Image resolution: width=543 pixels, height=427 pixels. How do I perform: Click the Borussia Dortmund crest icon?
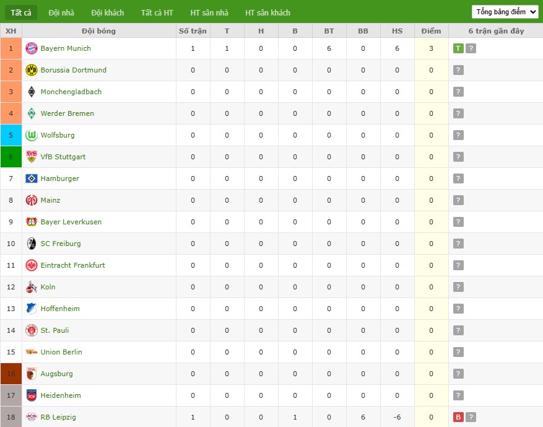pyautogui.click(x=32, y=70)
